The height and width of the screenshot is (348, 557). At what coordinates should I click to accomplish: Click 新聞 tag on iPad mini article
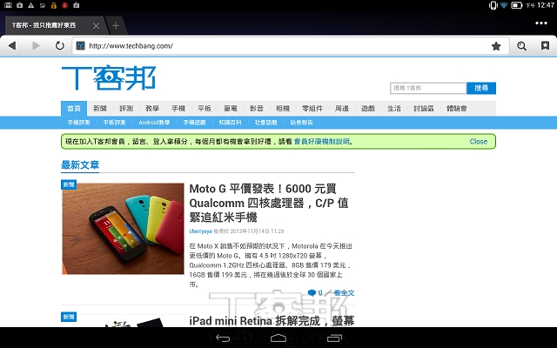(69, 317)
